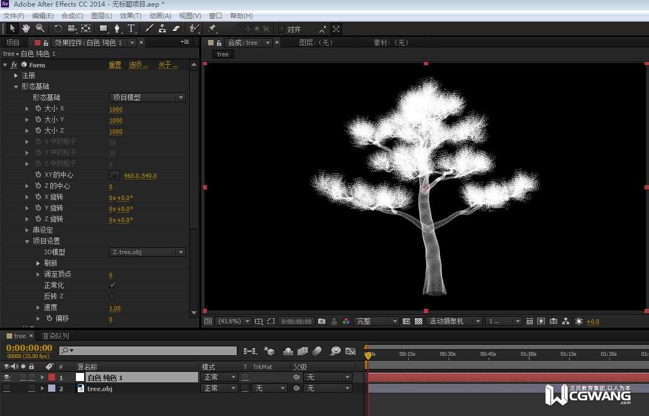649x416 pixels.
Task: Select the Clone Stamp tool
Action: 162,28
